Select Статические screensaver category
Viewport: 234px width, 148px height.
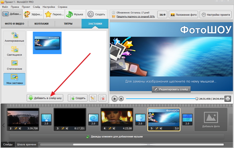tap(14, 65)
